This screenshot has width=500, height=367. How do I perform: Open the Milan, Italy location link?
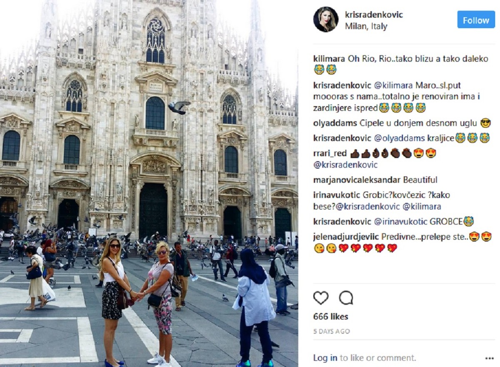coord(366,27)
